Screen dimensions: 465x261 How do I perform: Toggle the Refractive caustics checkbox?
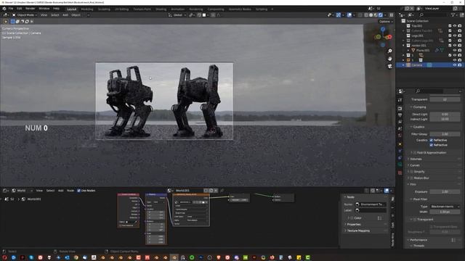tap(431, 145)
